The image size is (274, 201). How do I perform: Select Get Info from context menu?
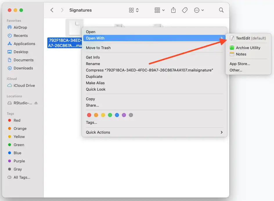tap(93, 57)
